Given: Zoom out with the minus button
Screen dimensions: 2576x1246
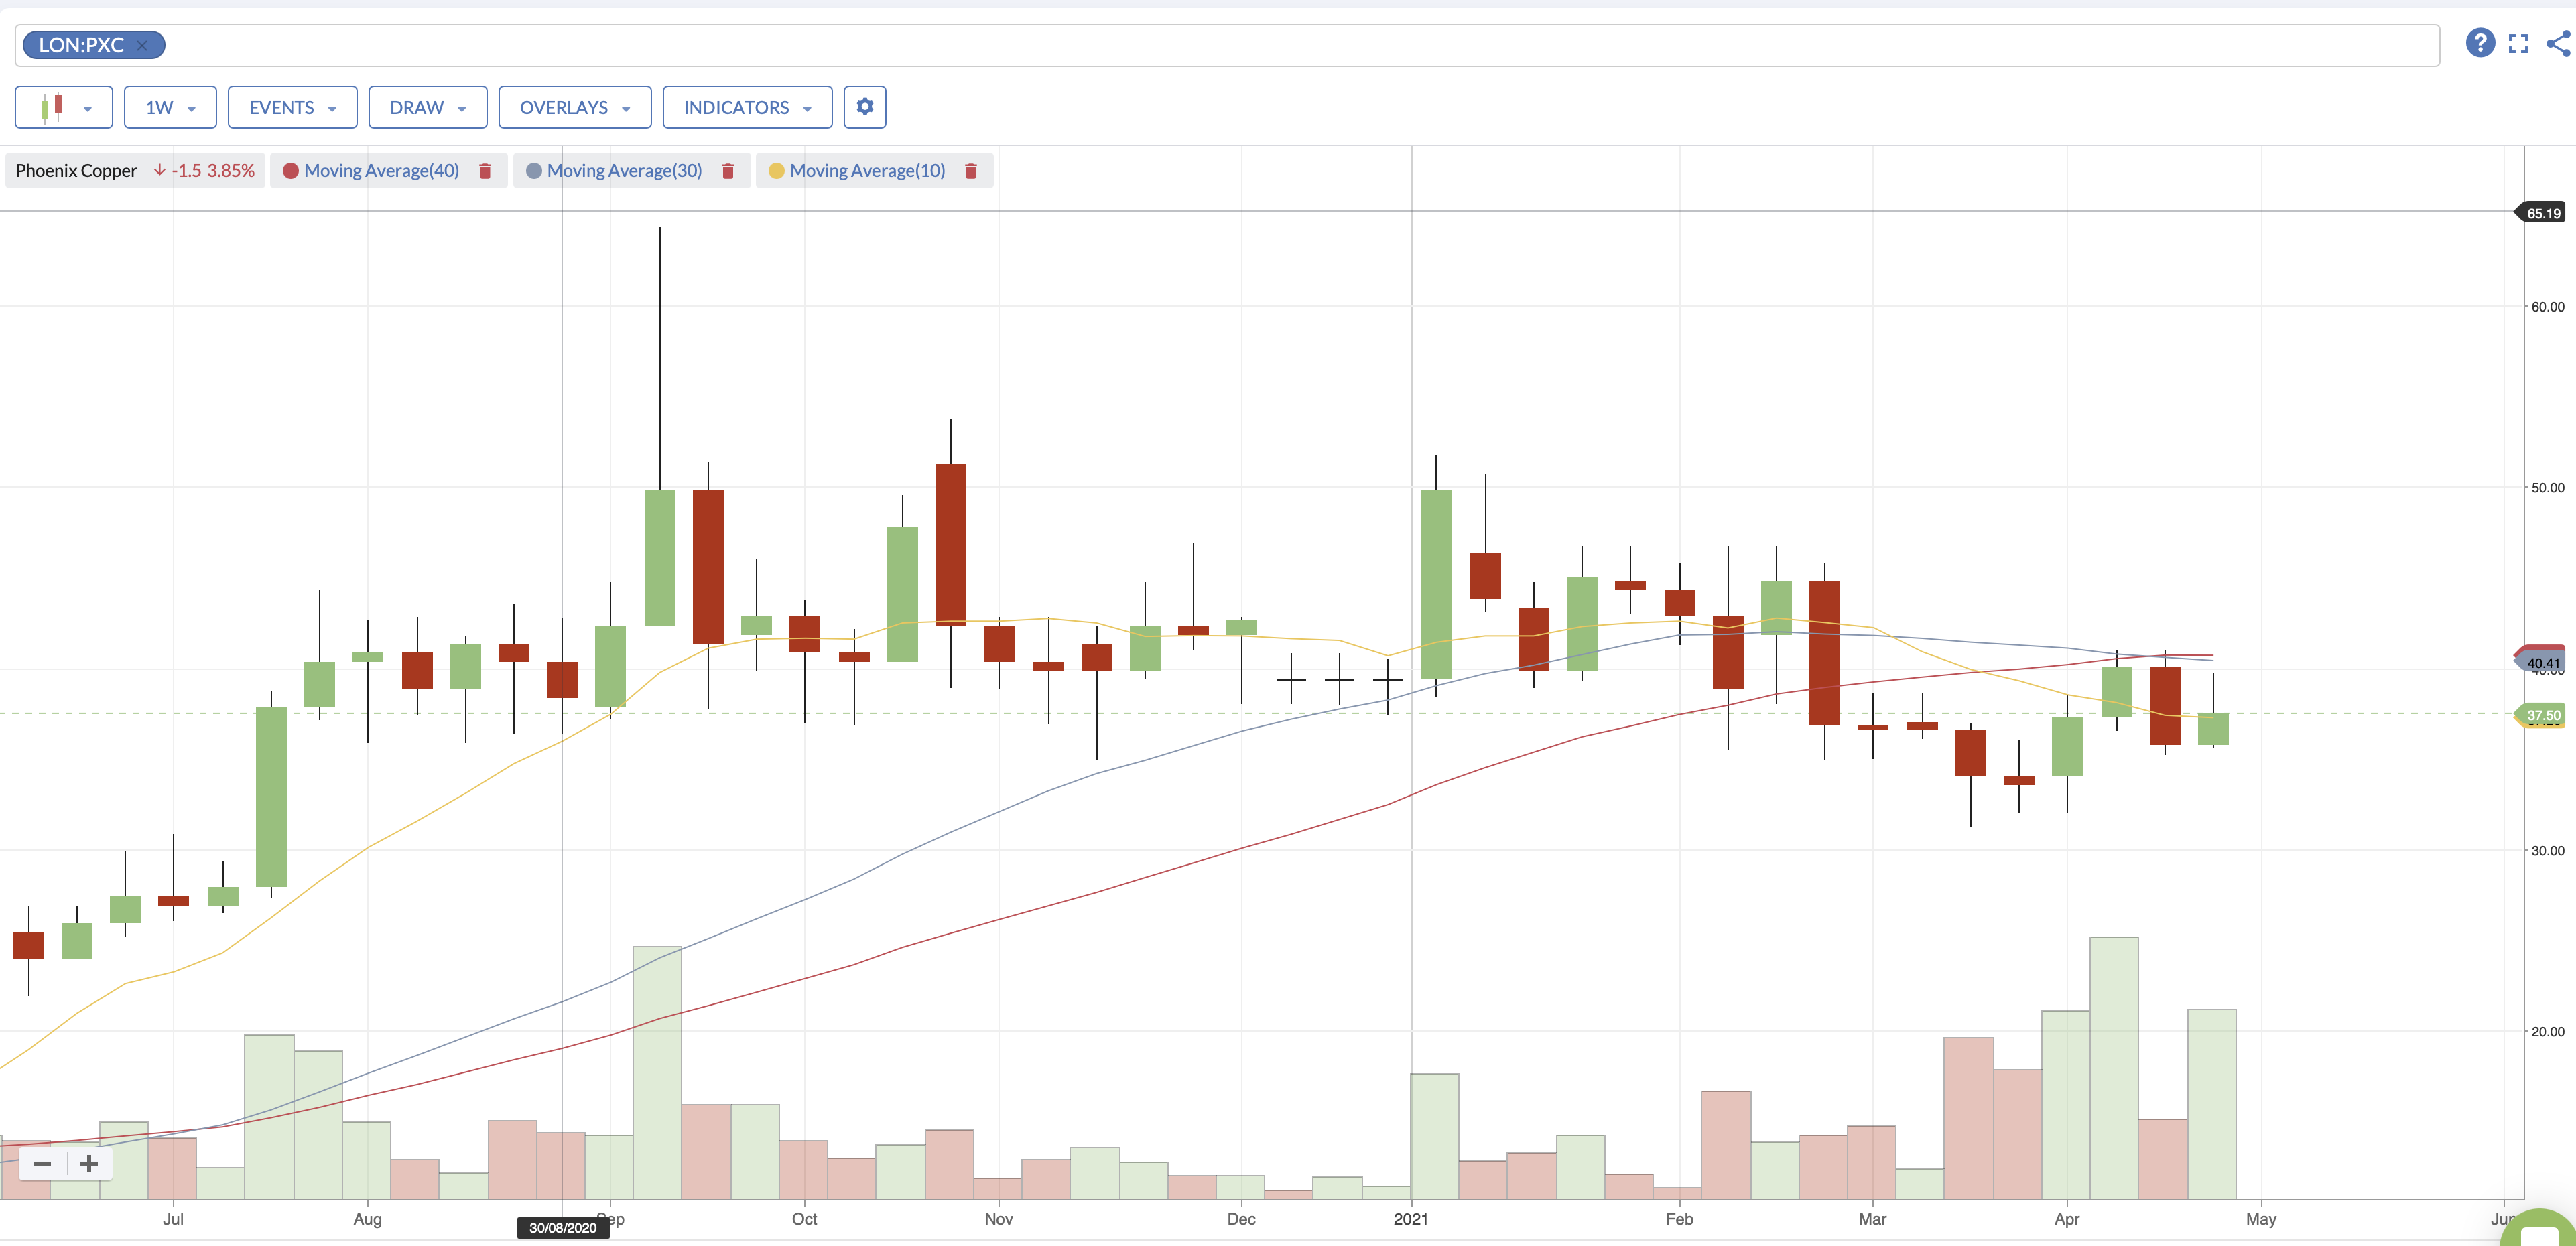Looking at the screenshot, I should point(42,1163).
